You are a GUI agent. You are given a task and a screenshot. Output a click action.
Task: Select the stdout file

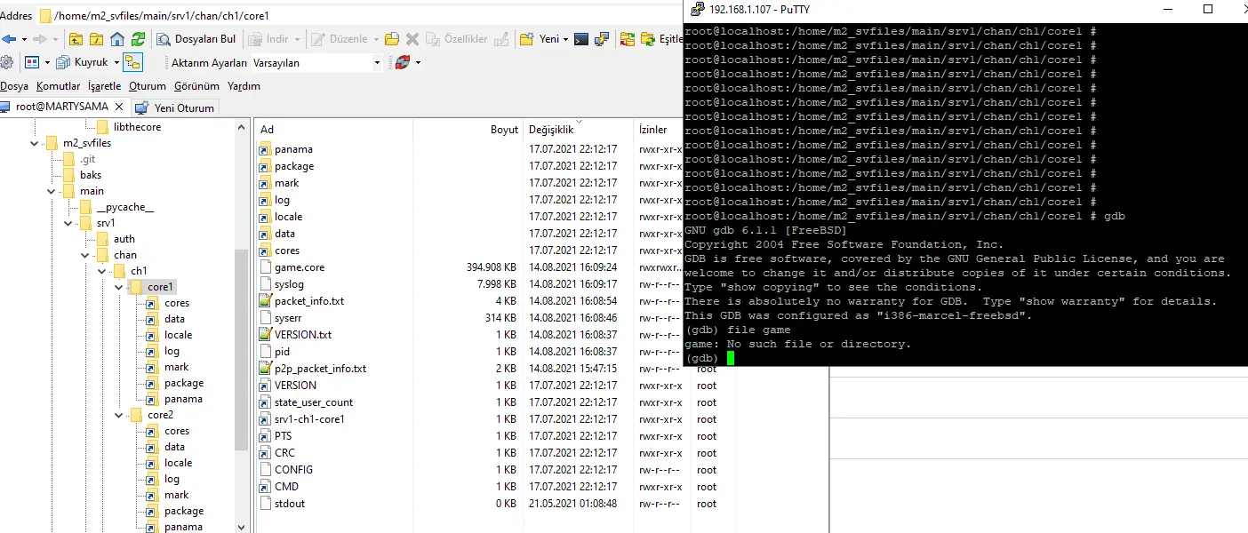(290, 504)
